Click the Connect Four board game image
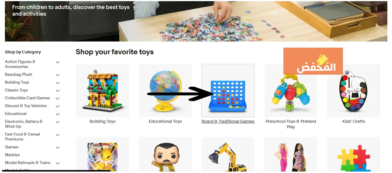Image resolution: width=392 pixels, height=173 pixels. 228,91
